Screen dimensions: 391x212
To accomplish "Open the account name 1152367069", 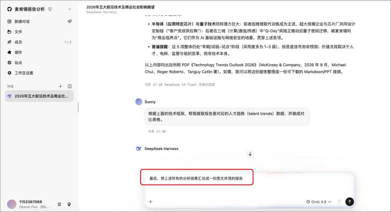I will (31, 202).
